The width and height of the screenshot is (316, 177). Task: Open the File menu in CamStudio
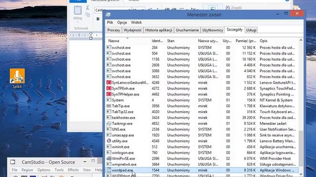pyautogui.click(x=14, y=170)
